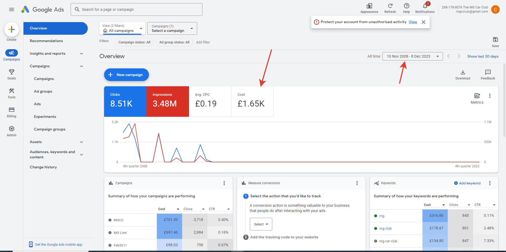The height and width of the screenshot is (252, 506).
Task: Open the Notifications bell
Action: [x=425, y=8]
